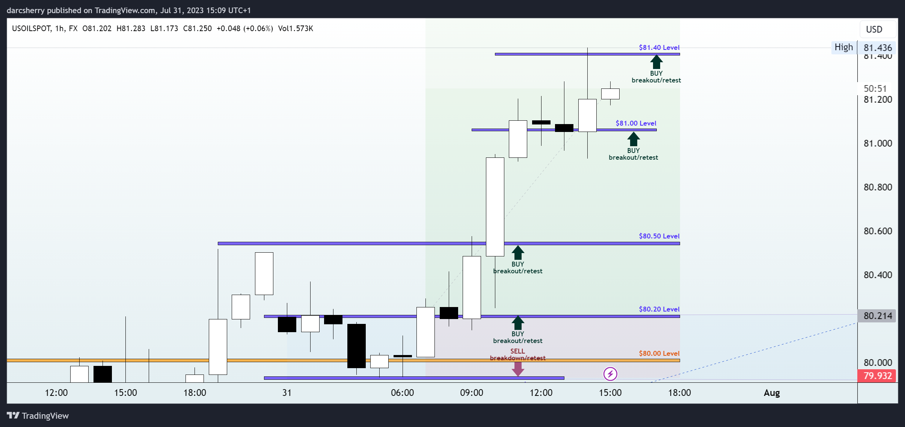
Task: Click the Aug label on time axis
Action: pos(772,393)
